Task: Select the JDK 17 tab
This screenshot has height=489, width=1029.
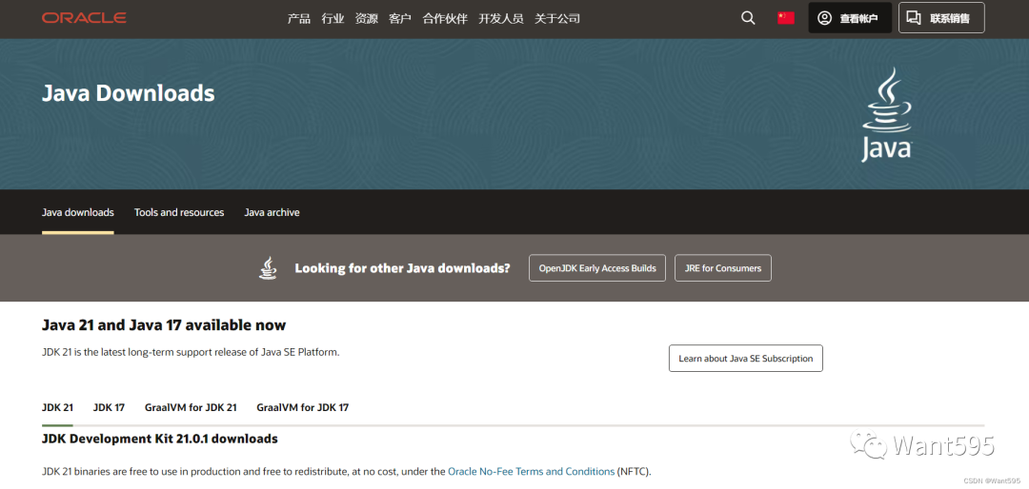Action: pyautogui.click(x=109, y=407)
